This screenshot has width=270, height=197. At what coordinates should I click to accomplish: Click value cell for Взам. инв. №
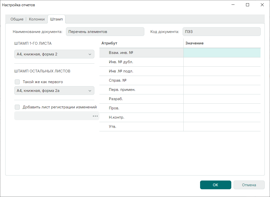tap(222, 53)
